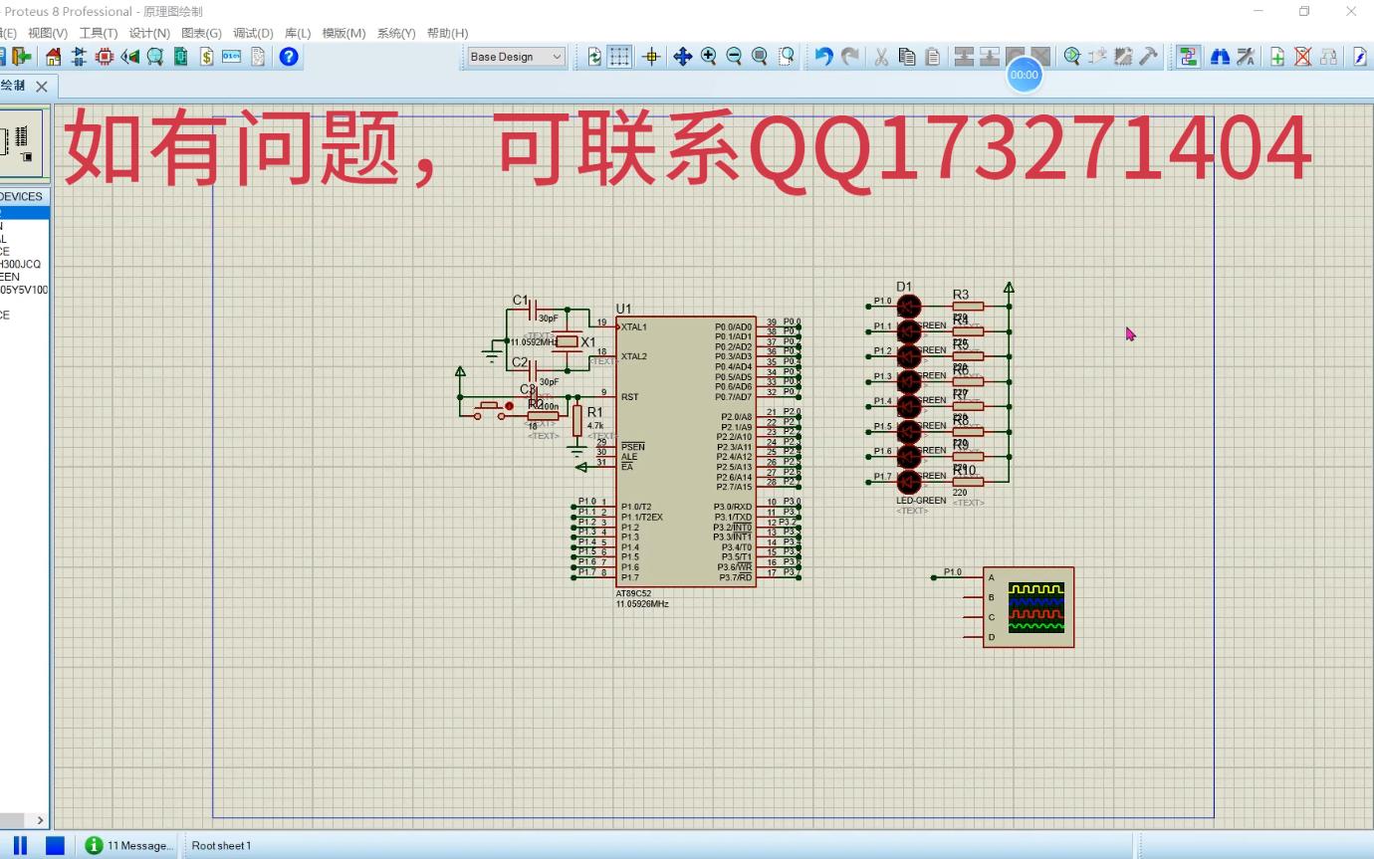
Task: Open the 视图(V) menu
Action: coord(48,33)
